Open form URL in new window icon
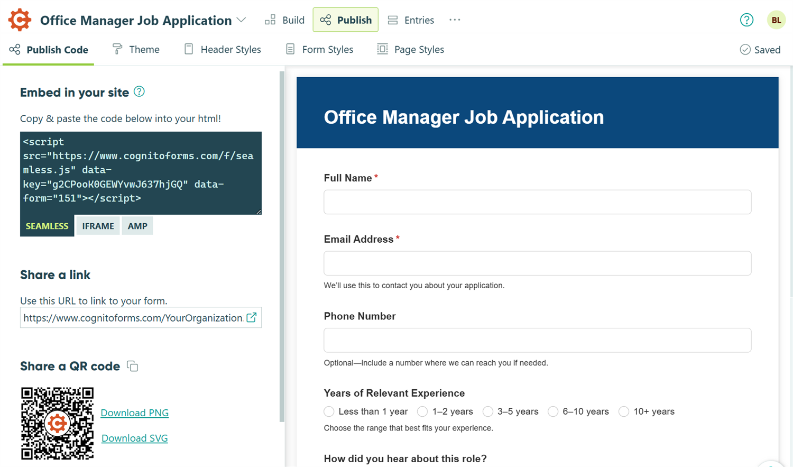793x467 pixels. [x=252, y=317]
